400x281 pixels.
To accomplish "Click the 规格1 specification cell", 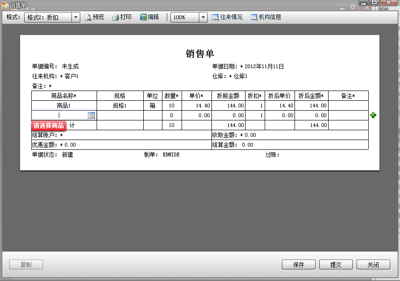I will point(120,105).
